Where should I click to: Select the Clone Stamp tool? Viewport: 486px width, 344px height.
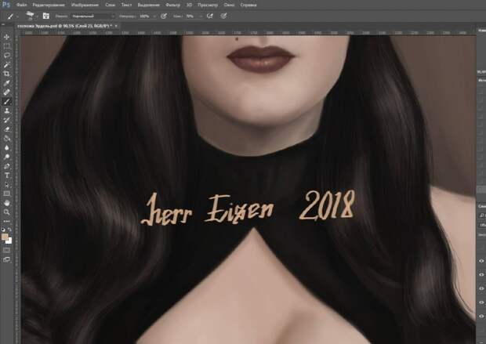(6, 110)
